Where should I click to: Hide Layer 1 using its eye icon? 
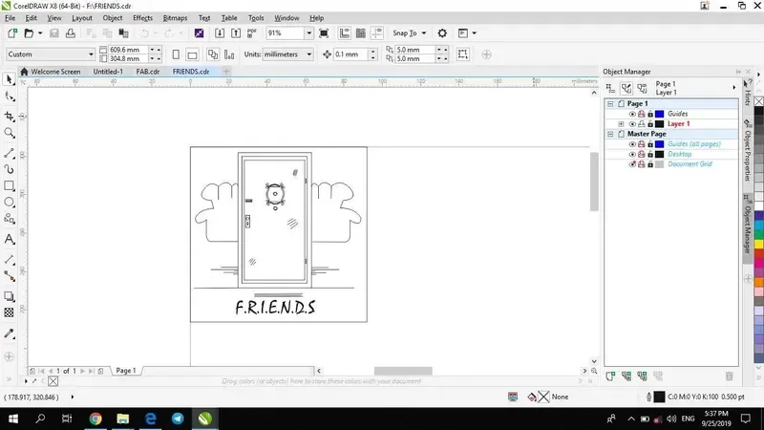(x=632, y=124)
